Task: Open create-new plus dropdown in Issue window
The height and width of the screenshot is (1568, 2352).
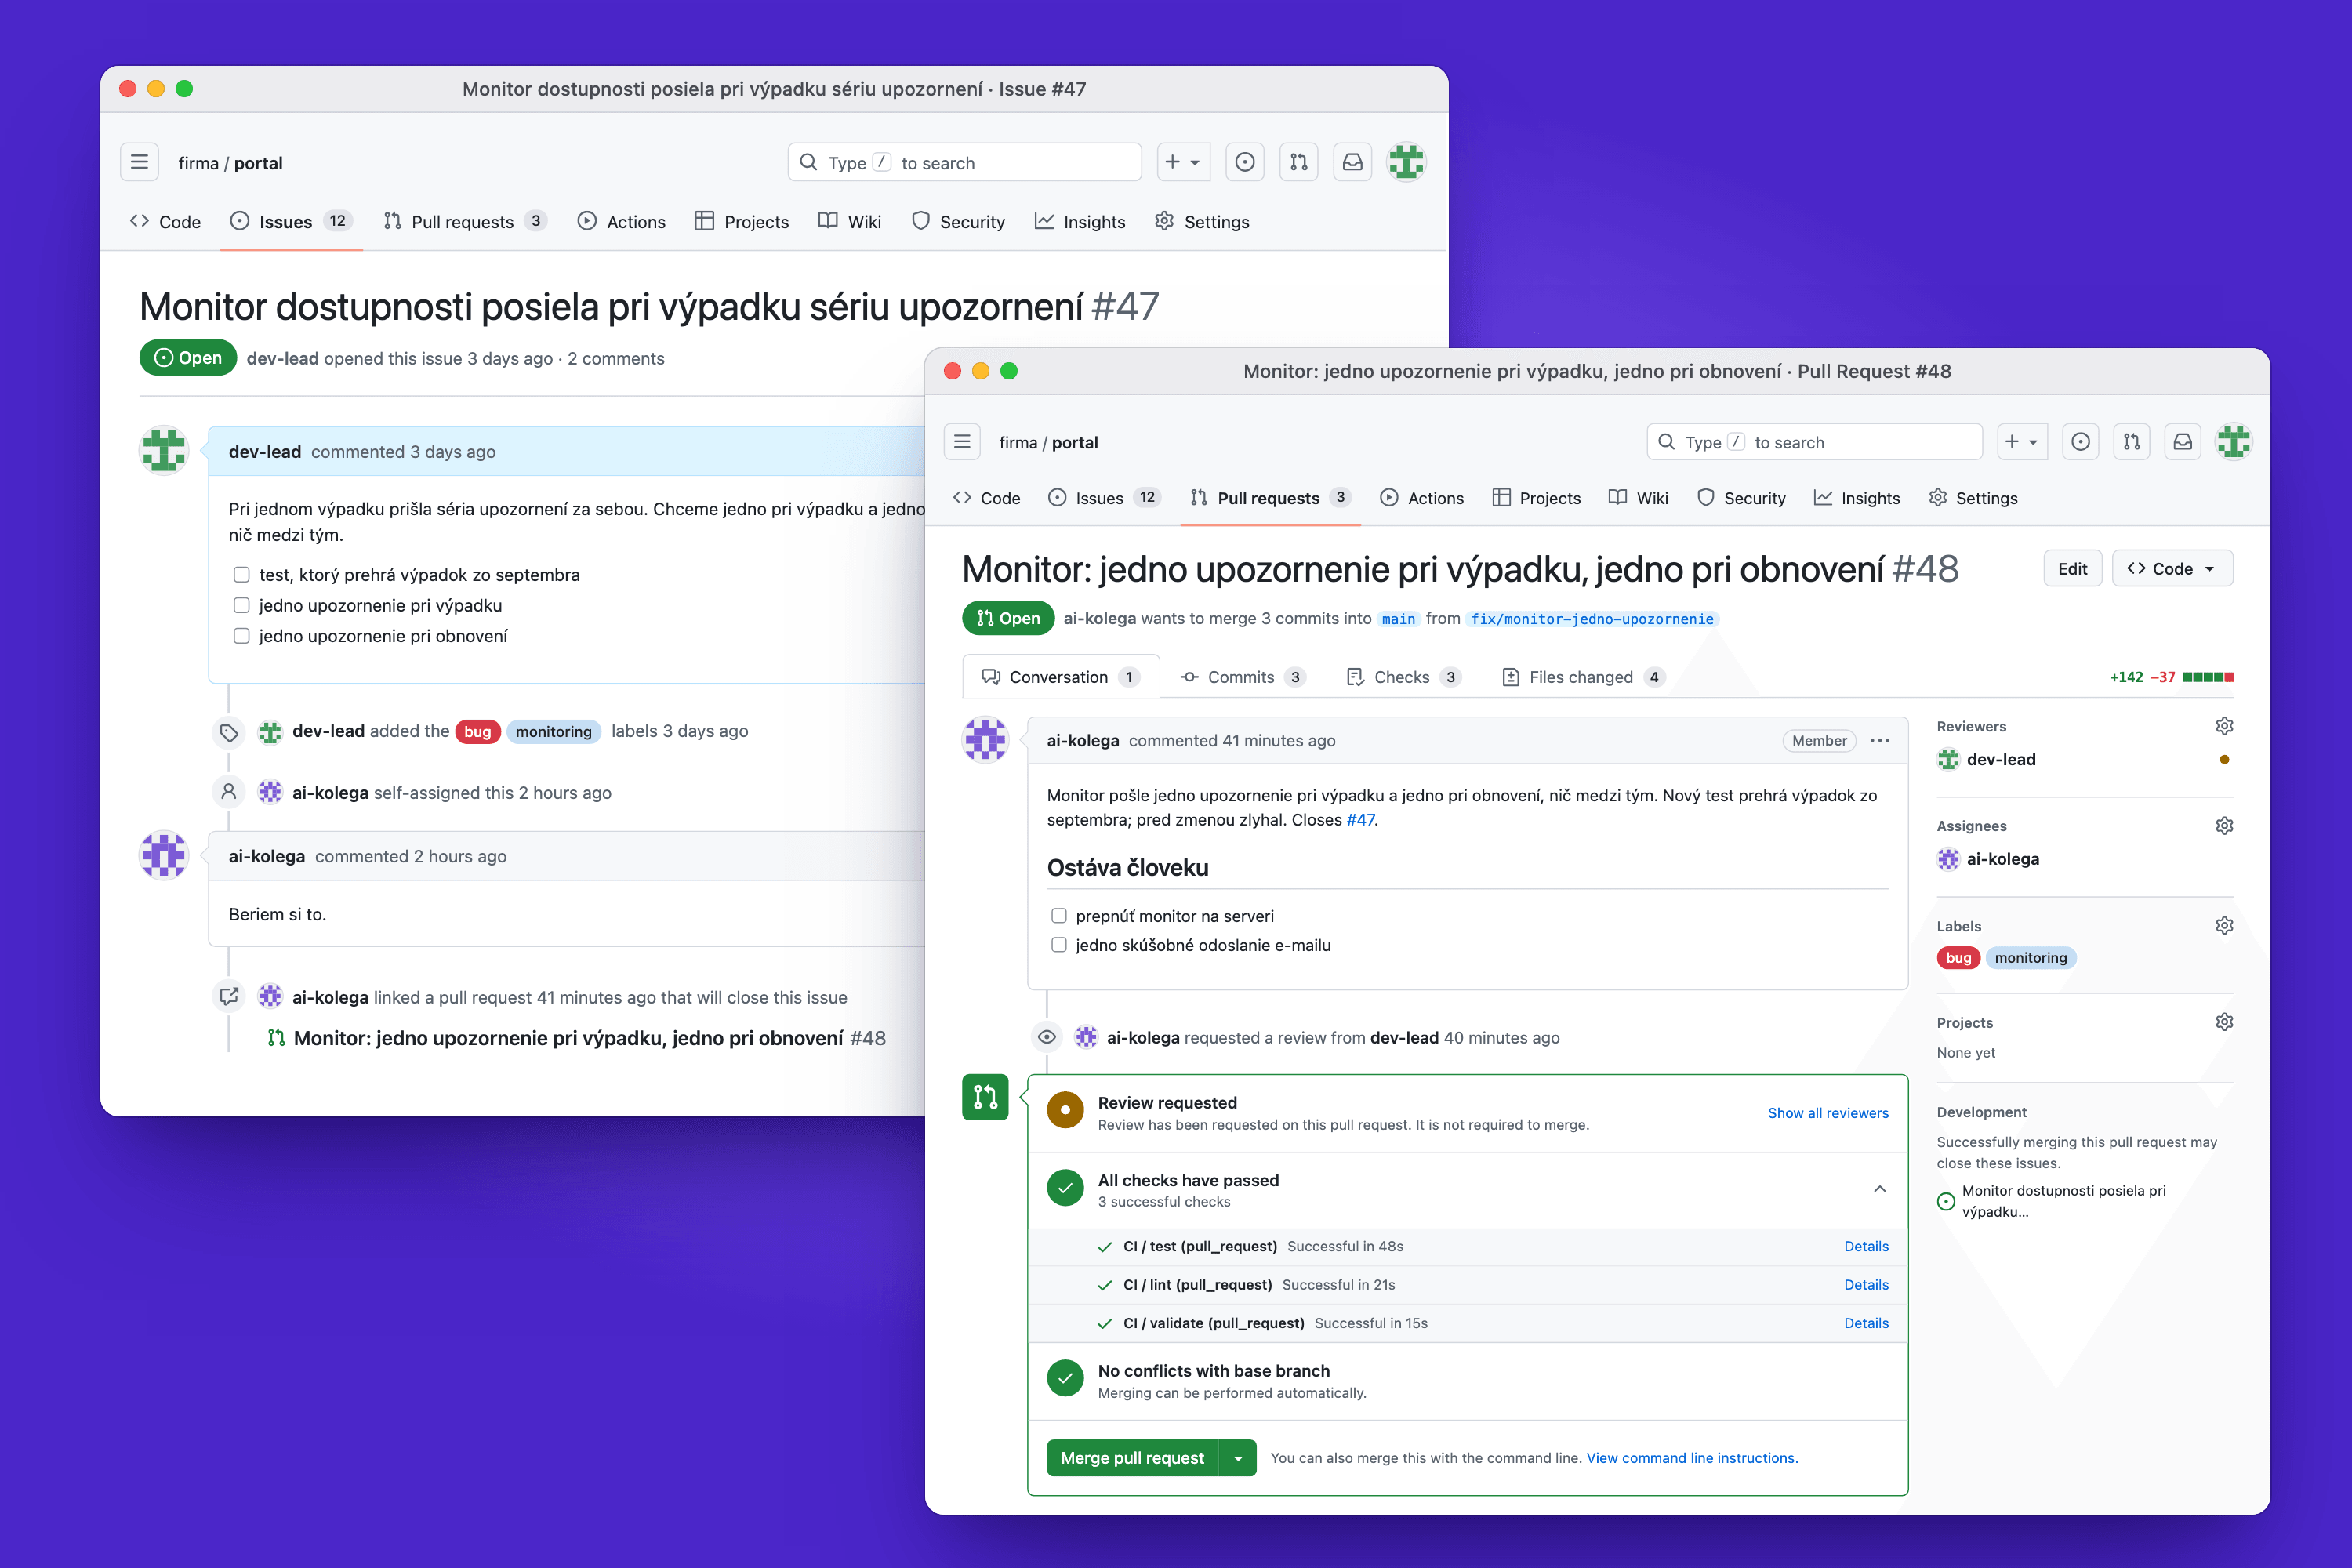Action: coord(1184,162)
